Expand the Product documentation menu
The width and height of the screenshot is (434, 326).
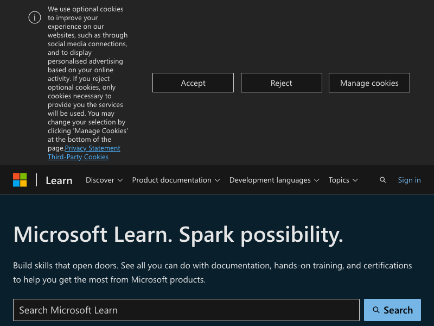(176, 180)
